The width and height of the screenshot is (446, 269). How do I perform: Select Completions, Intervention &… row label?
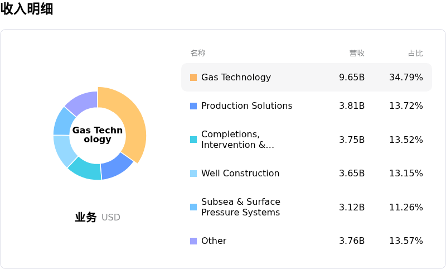tap(237, 140)
